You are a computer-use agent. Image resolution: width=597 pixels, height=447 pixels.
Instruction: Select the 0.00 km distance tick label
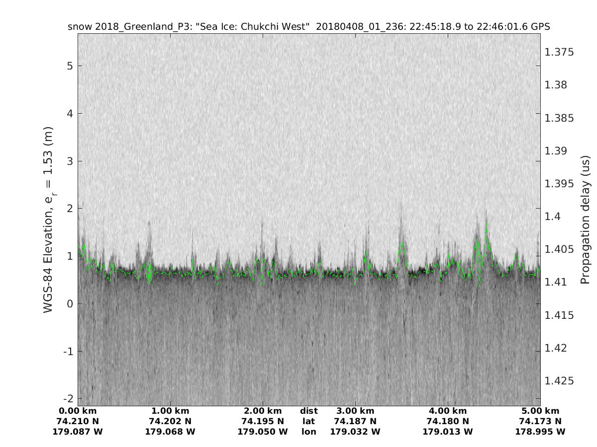point(78,411)
